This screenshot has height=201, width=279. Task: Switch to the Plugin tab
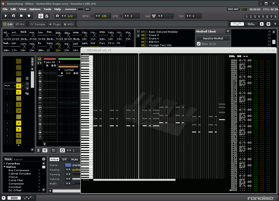pos(55,24)
